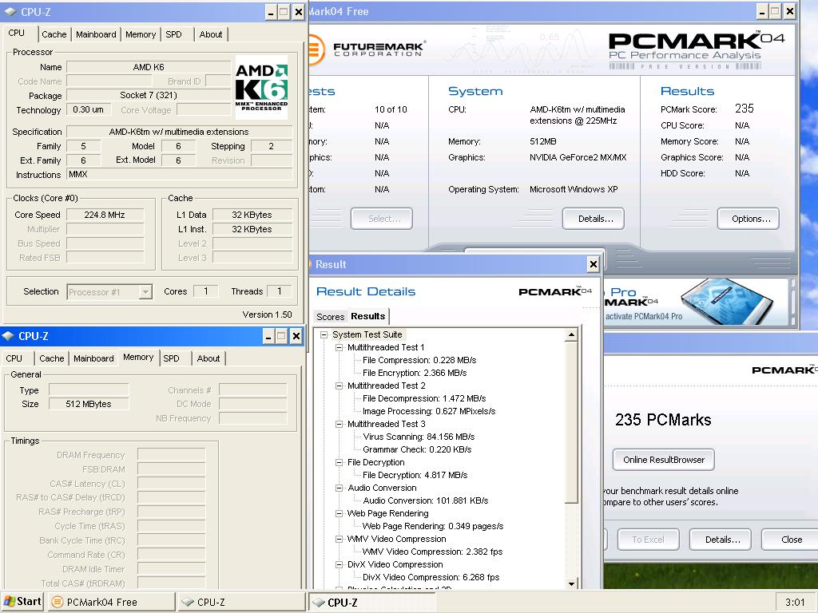Open PCMark04 Free from the taskbar
The image size is (818, 613).
coord(112,602)
